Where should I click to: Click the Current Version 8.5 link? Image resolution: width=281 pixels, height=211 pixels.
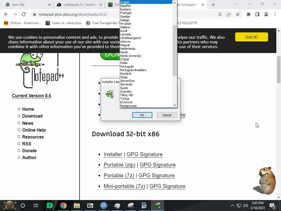32,96
